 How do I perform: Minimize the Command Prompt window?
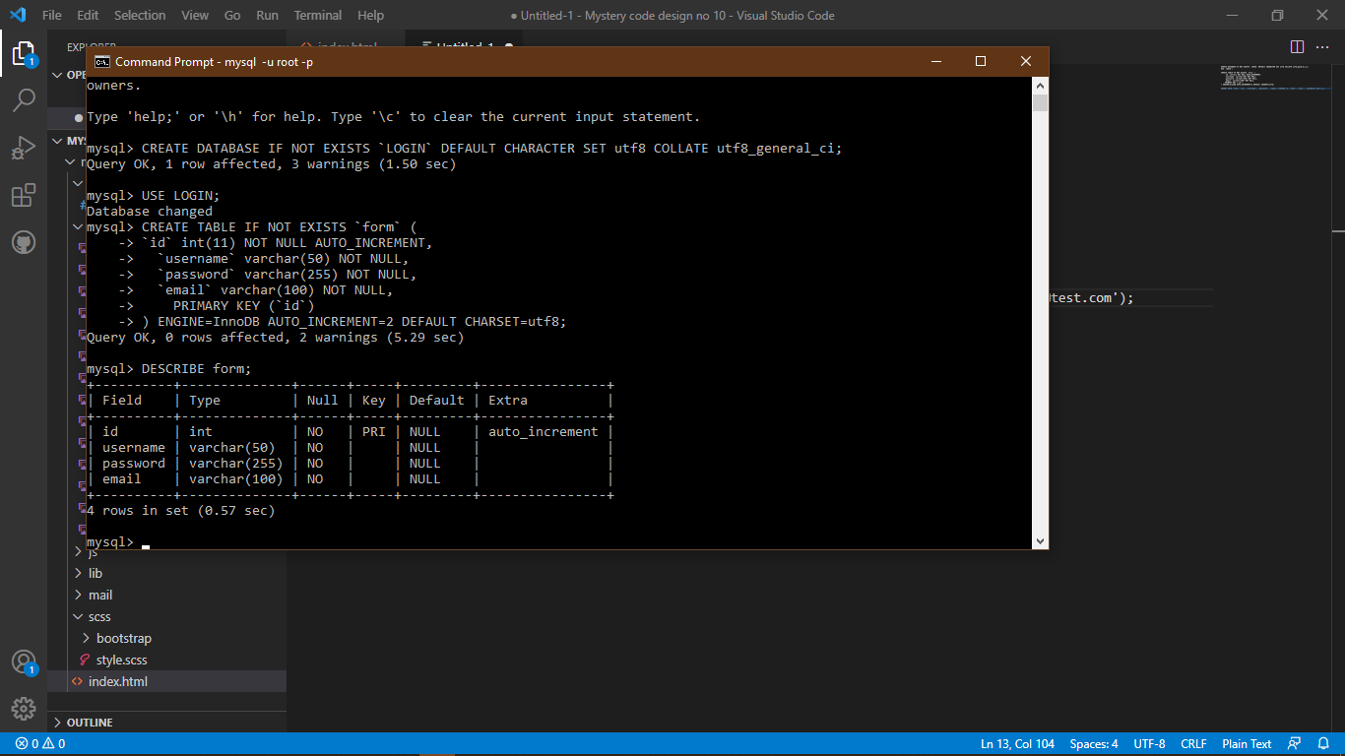pyautogui.click(x=935, y=61)
